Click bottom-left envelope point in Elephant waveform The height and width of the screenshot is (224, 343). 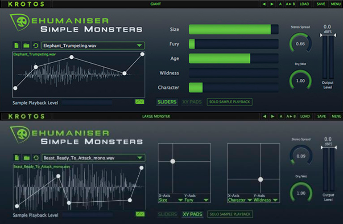click(15, 88)
